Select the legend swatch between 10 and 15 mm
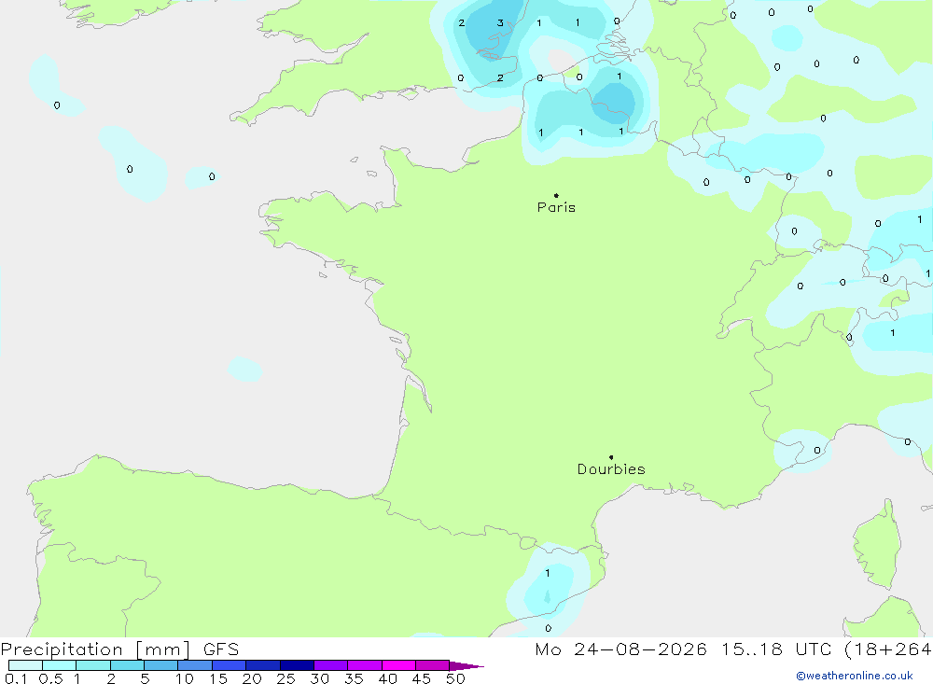This screenshot has width=933, height=684. pyautogui.click(x=195, y=665)
